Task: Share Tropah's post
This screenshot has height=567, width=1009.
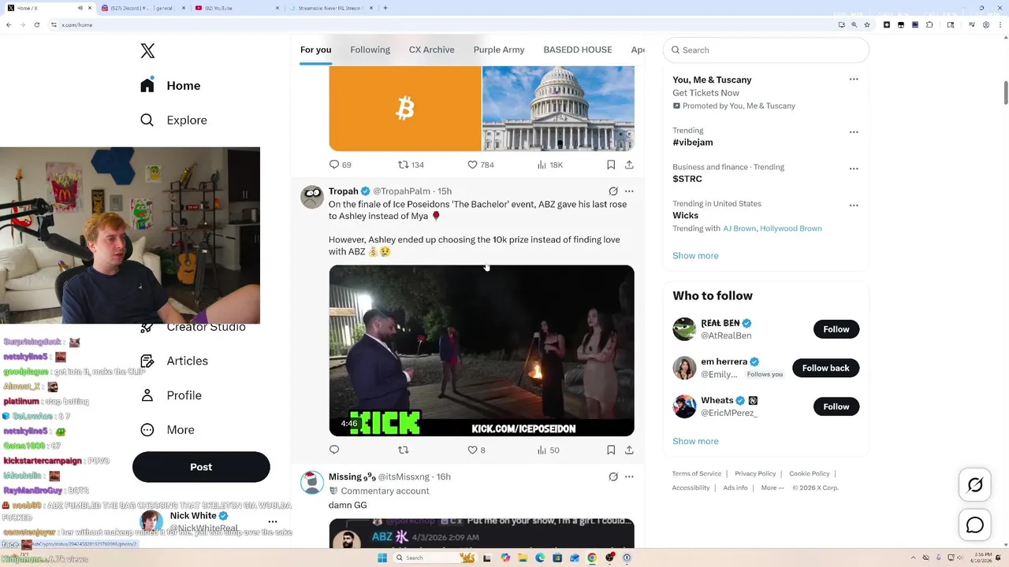Action: [629, 450]
